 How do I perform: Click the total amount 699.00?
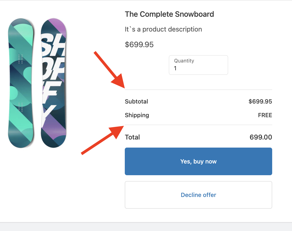coord(261,137)
